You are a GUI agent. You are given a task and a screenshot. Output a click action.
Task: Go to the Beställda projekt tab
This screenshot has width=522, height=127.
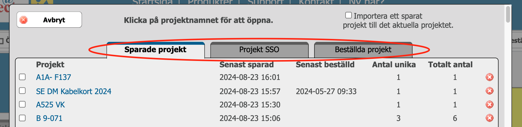coord(363,50)
